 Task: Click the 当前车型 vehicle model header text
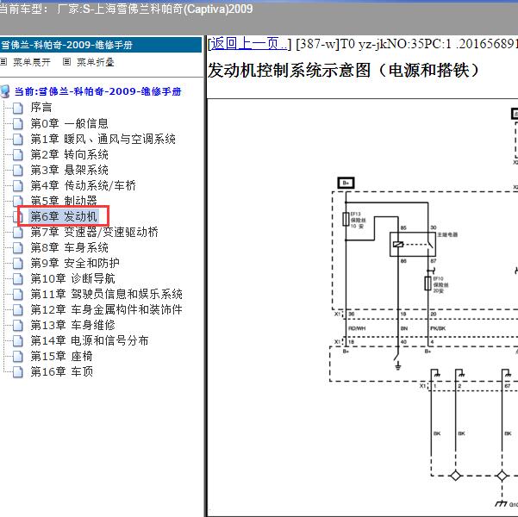pyautogui.click(x=126, y=9)
